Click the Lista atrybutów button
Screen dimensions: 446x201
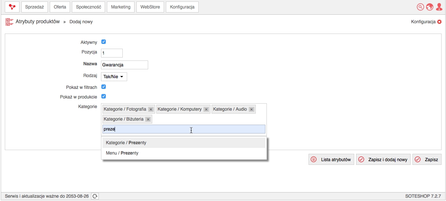tap(331, 160)
